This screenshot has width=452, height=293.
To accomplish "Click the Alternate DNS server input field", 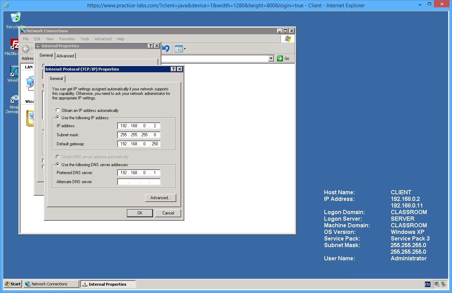I will coord(139,181).
